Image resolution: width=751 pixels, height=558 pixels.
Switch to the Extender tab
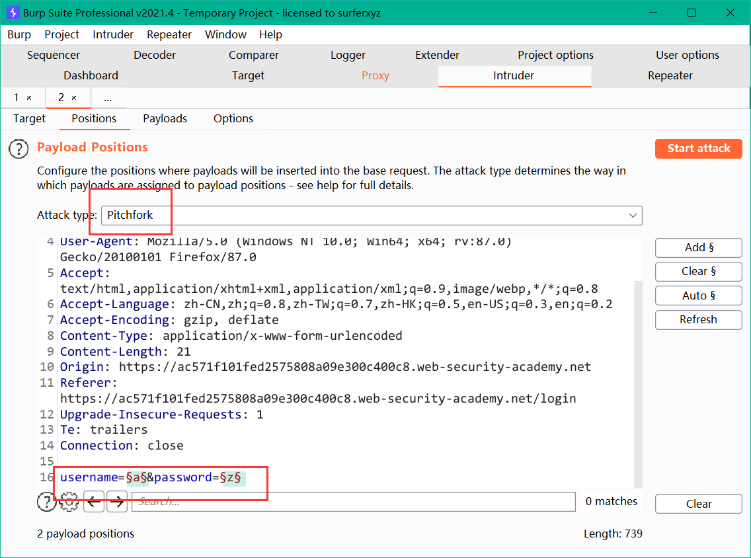(x=437, y=55)
